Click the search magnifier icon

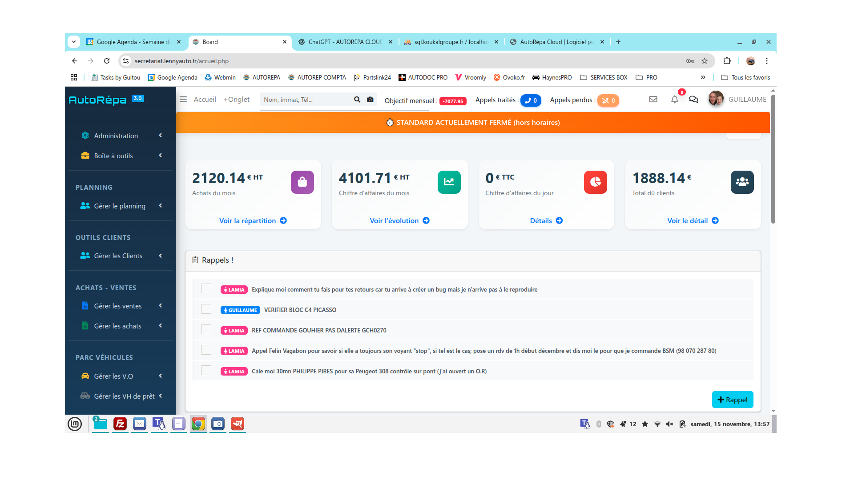[357, 100]
